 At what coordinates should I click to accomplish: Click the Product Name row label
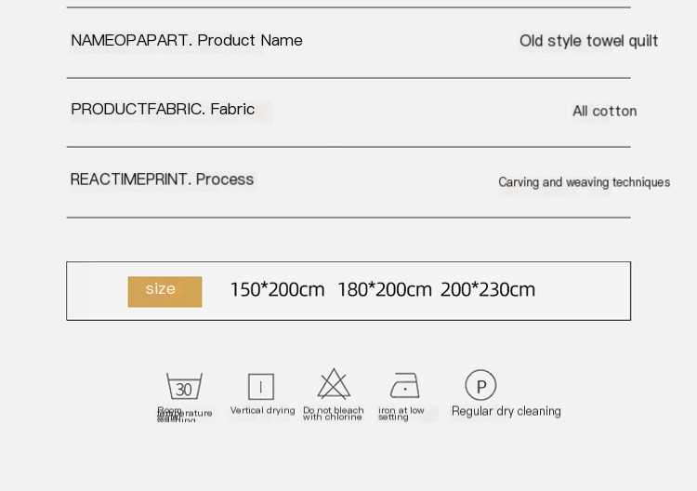(187, 41)
